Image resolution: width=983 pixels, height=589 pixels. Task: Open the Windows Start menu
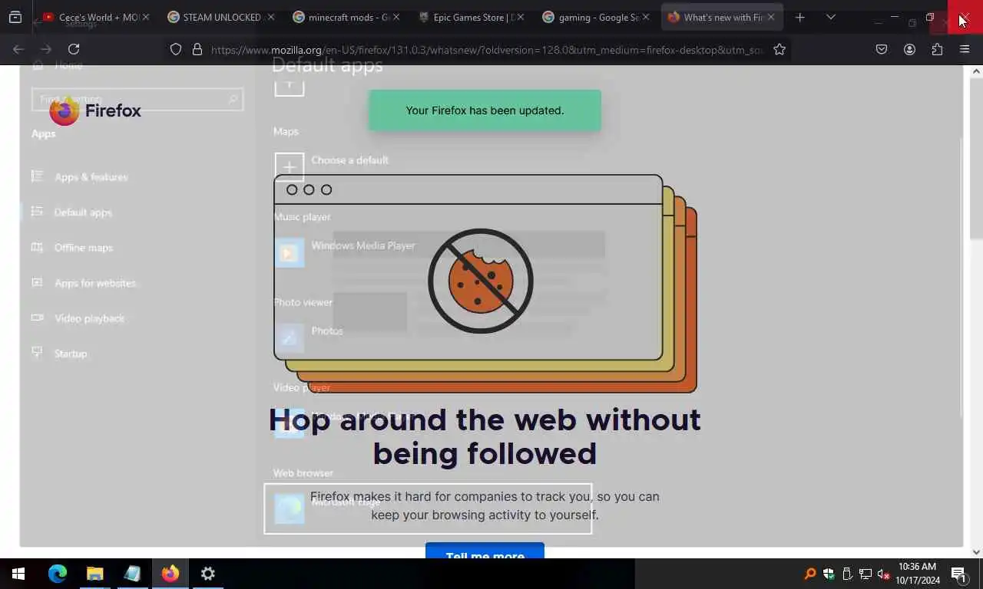coord(18,574)
